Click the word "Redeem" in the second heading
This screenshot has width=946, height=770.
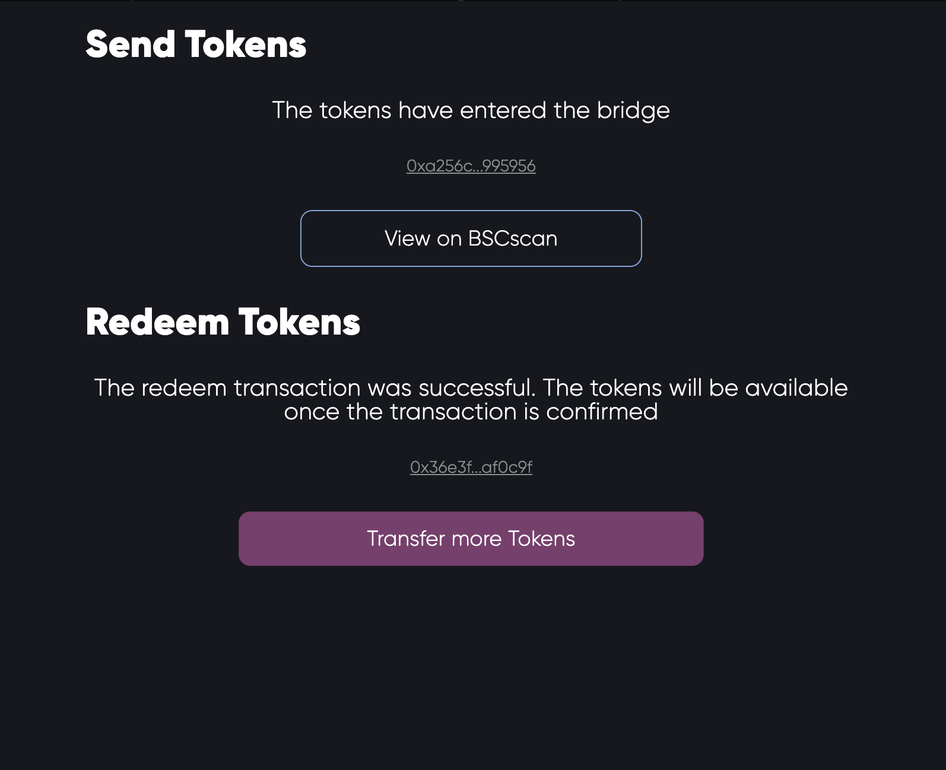point(157,323)
